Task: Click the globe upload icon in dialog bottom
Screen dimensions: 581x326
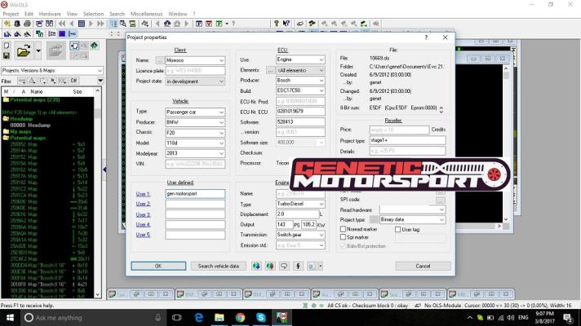Action: click(270, 266)
